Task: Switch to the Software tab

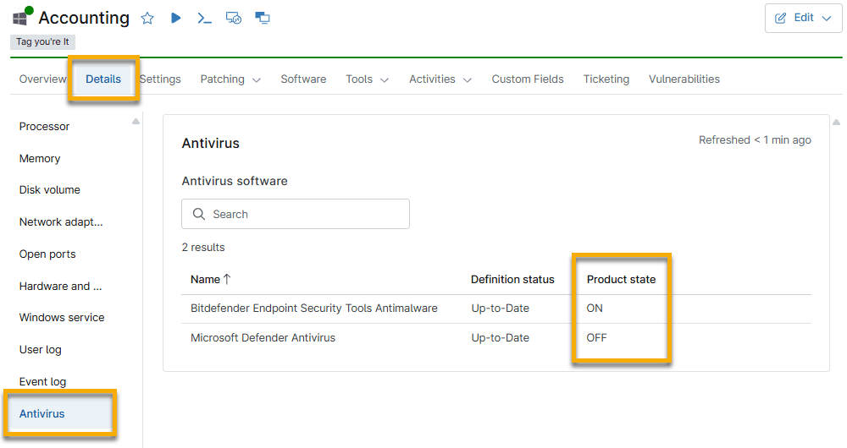Action: pyautogui.click(x=303, y=79)
